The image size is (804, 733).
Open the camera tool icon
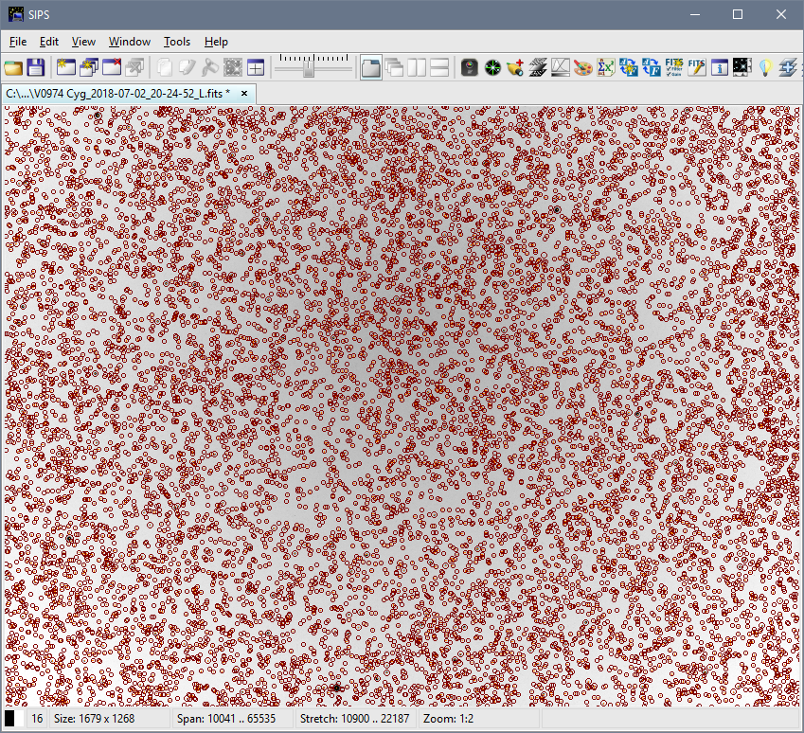pos(469,67)
